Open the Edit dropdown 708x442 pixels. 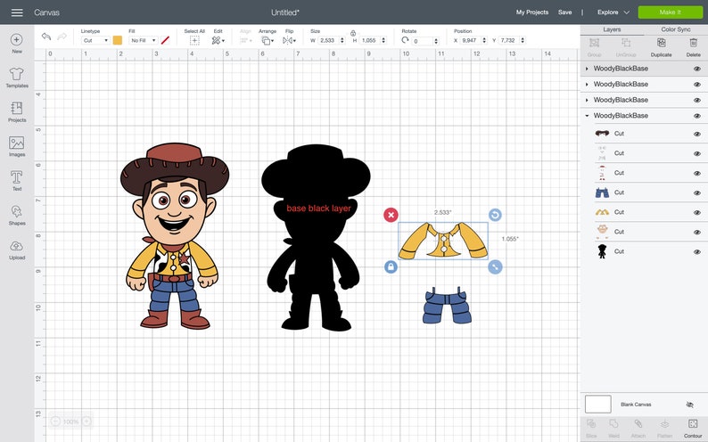point(218,41)
